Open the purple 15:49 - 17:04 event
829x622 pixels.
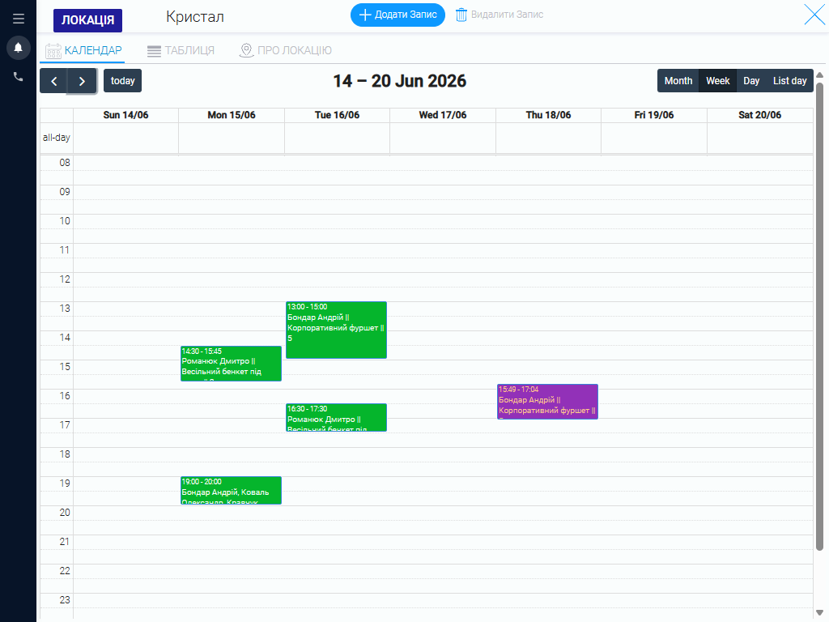548,402
